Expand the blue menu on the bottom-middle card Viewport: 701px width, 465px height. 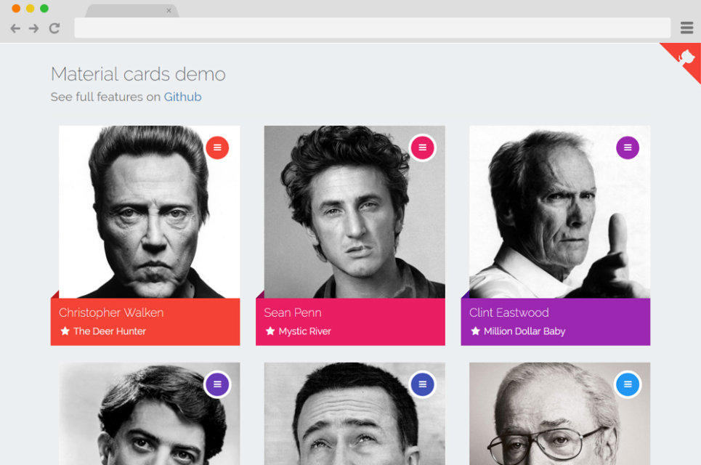[x=422, y=384]
